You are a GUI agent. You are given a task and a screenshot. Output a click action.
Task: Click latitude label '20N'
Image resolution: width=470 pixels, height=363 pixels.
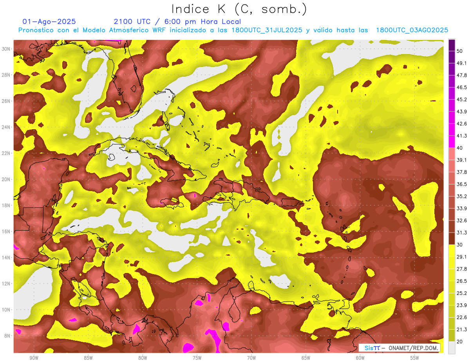(6, 179)
